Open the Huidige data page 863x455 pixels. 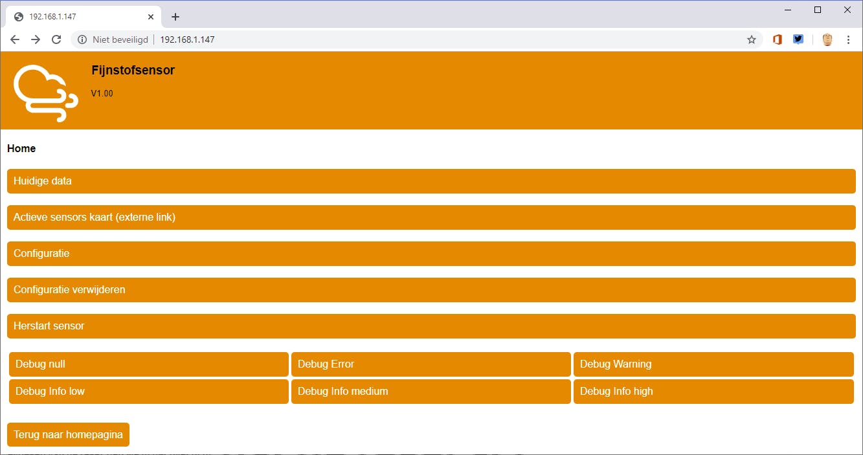(431, 181)
